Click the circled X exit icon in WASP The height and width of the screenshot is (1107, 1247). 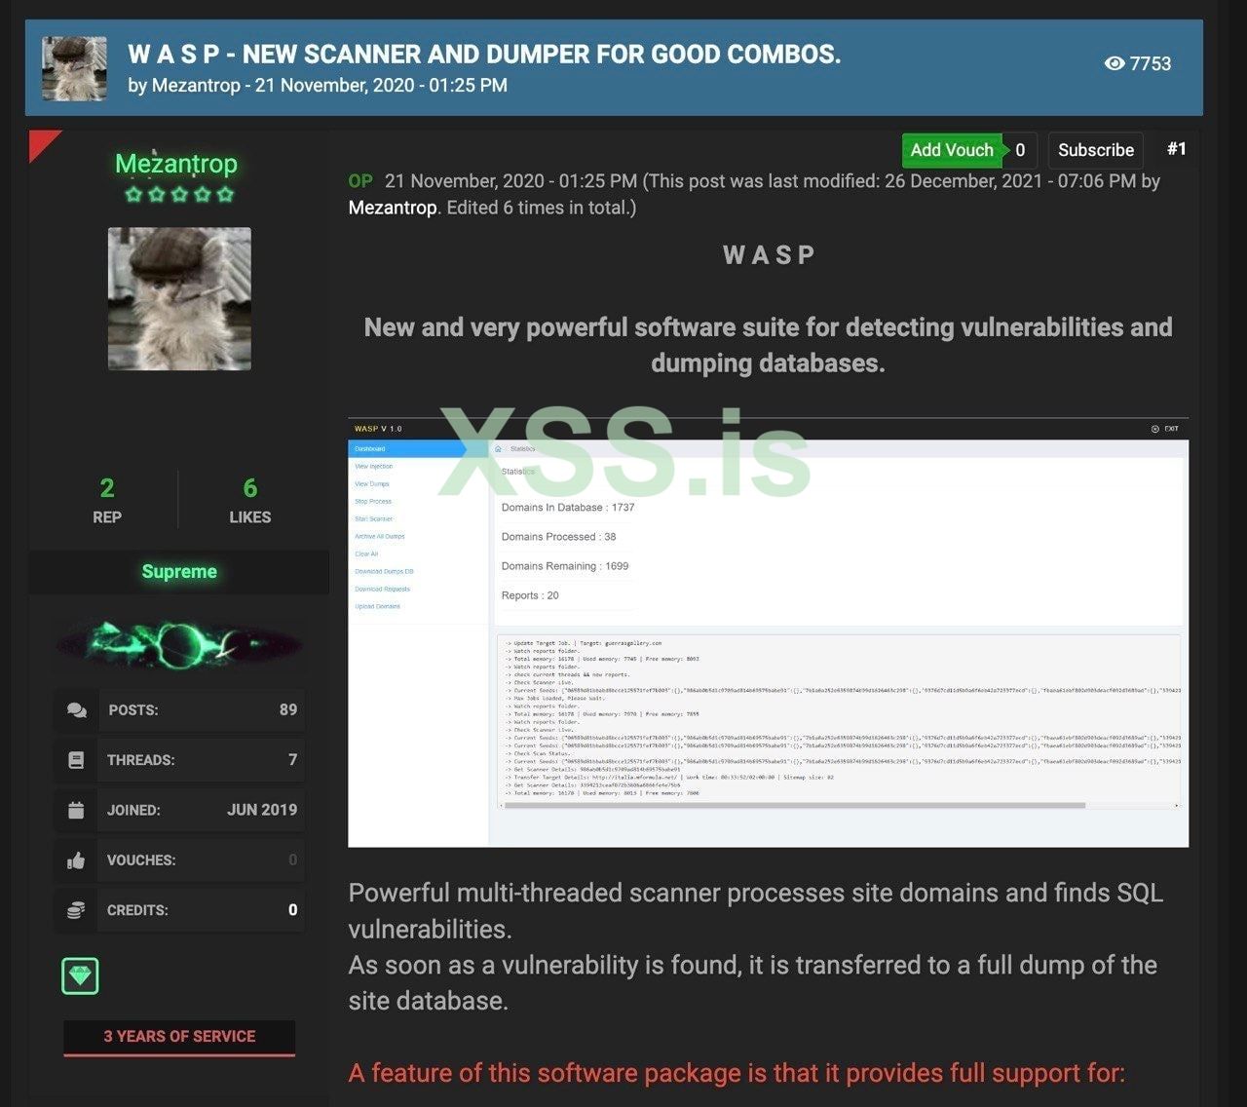[1155, 429]
